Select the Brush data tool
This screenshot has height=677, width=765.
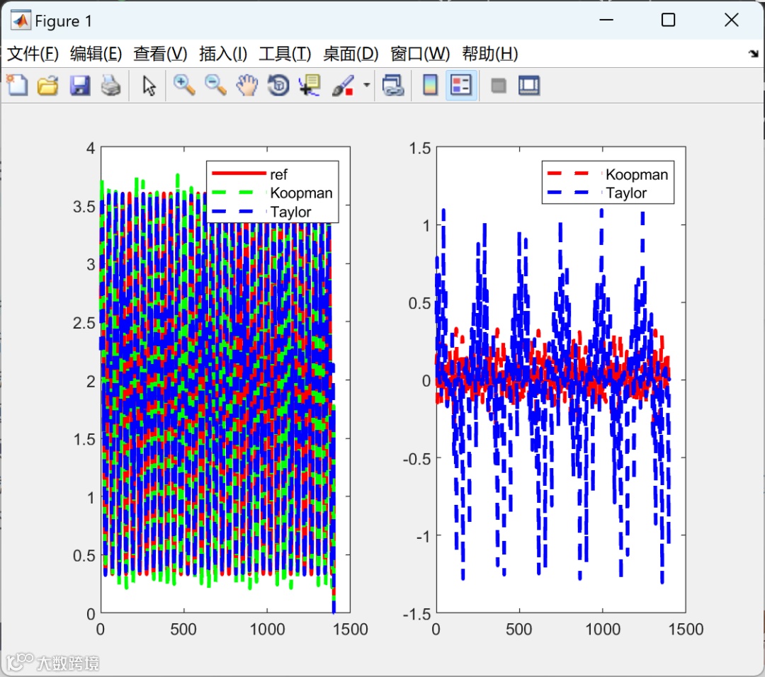(x=343, y=86)
